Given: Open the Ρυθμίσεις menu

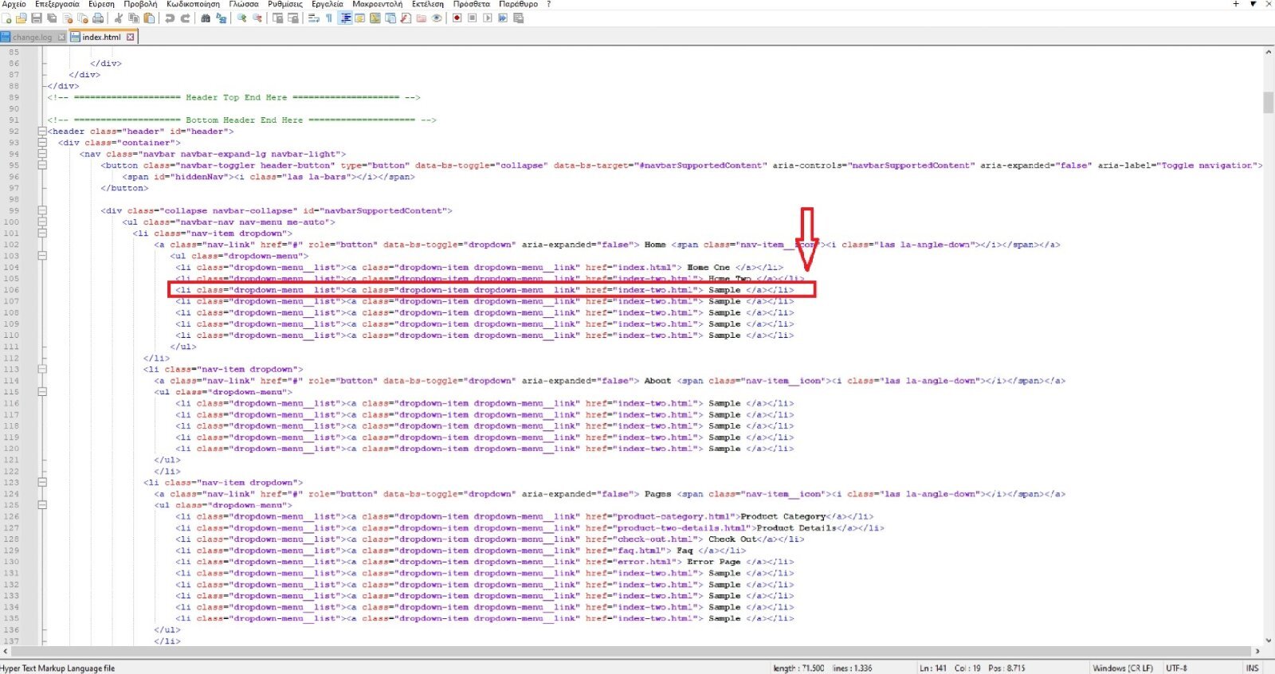Looking at the screenshot, I should [285, 4].
